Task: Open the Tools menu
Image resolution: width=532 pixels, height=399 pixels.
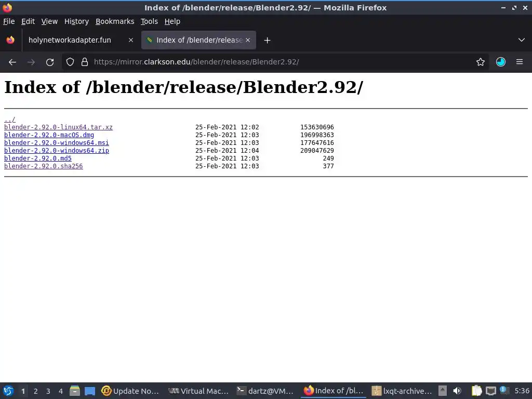Action: pos(149,21)
